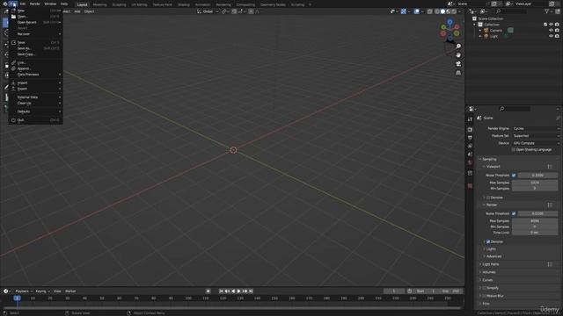Select material preview shading mode
Screen dimensions: 563x316
[x=448, y=11]
